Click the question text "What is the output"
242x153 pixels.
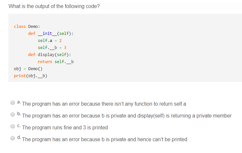[x=54, y=6]
